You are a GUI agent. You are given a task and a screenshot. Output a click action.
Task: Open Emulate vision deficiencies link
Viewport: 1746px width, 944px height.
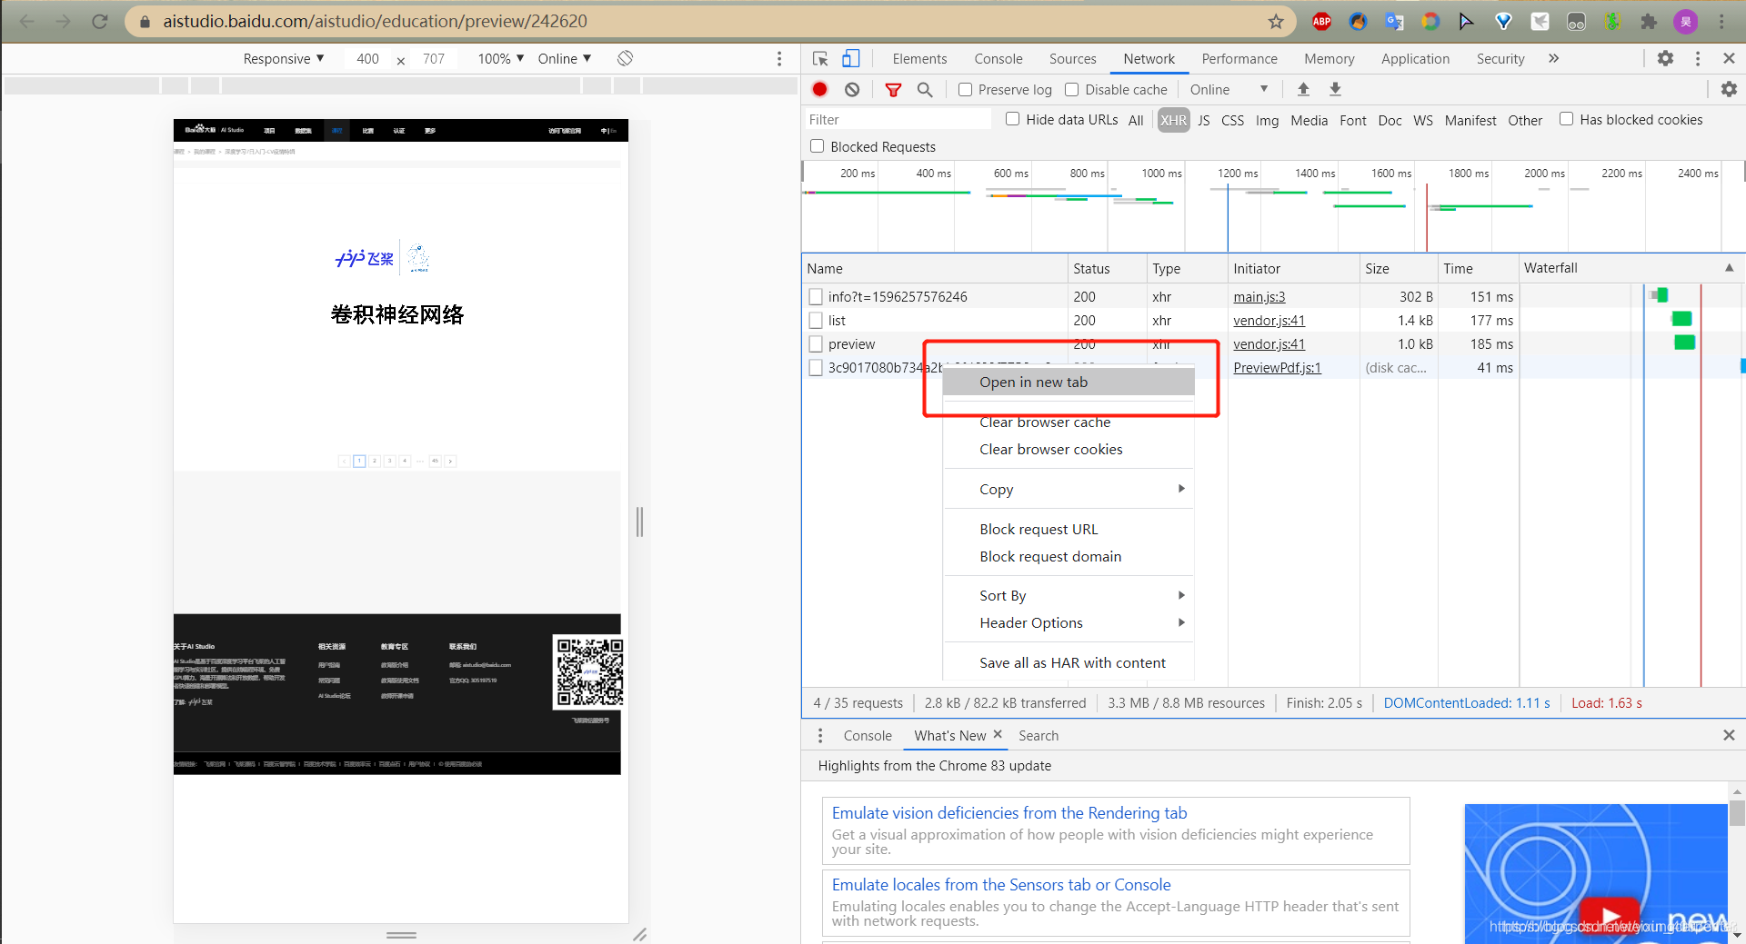[1008, 812]
